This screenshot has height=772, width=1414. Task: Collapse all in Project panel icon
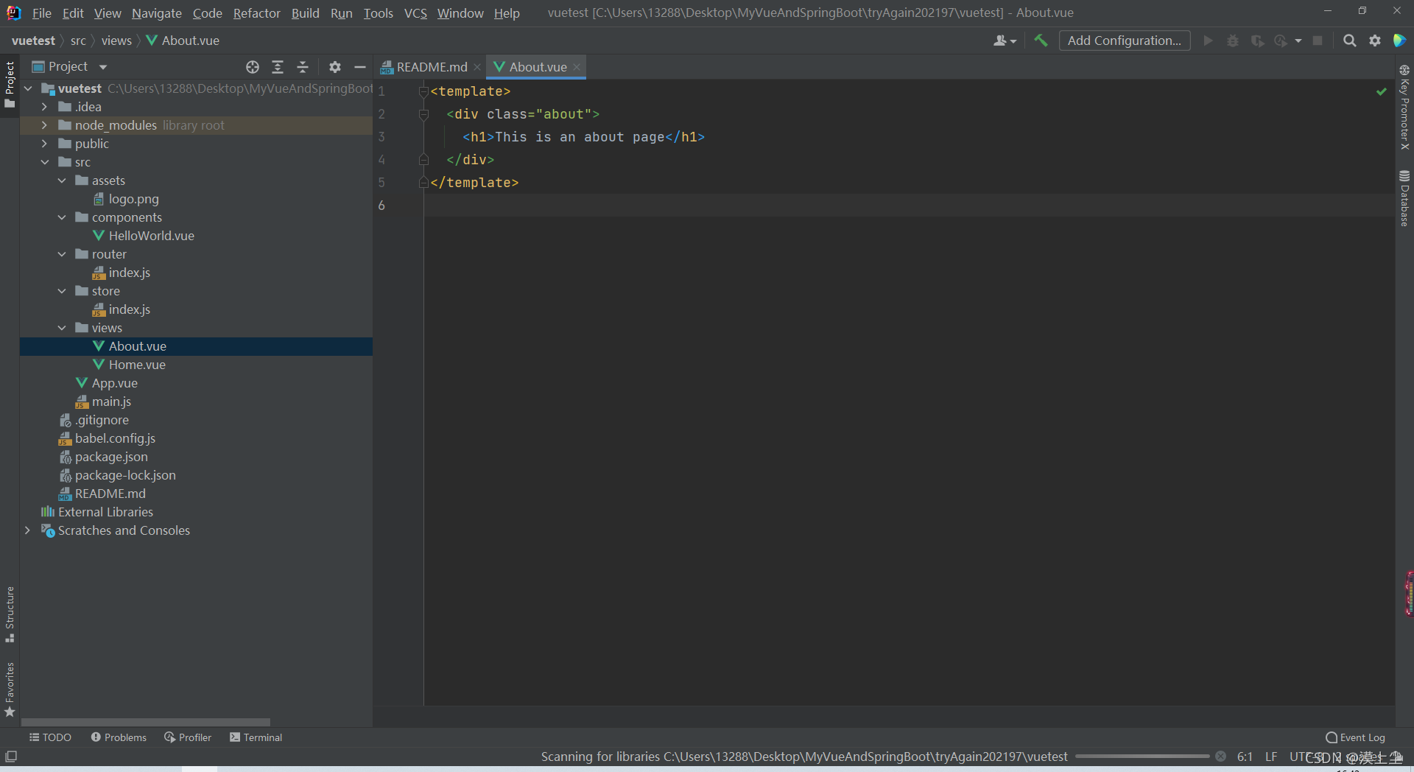(303, 67)
